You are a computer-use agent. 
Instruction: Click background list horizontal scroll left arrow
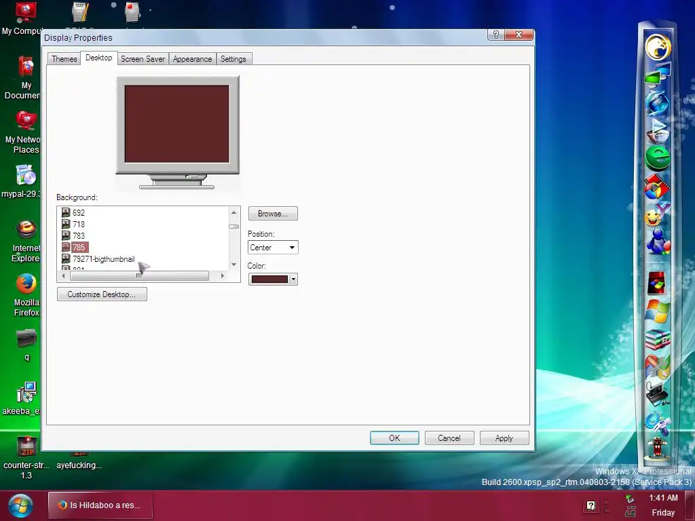[x=63, y=275]
